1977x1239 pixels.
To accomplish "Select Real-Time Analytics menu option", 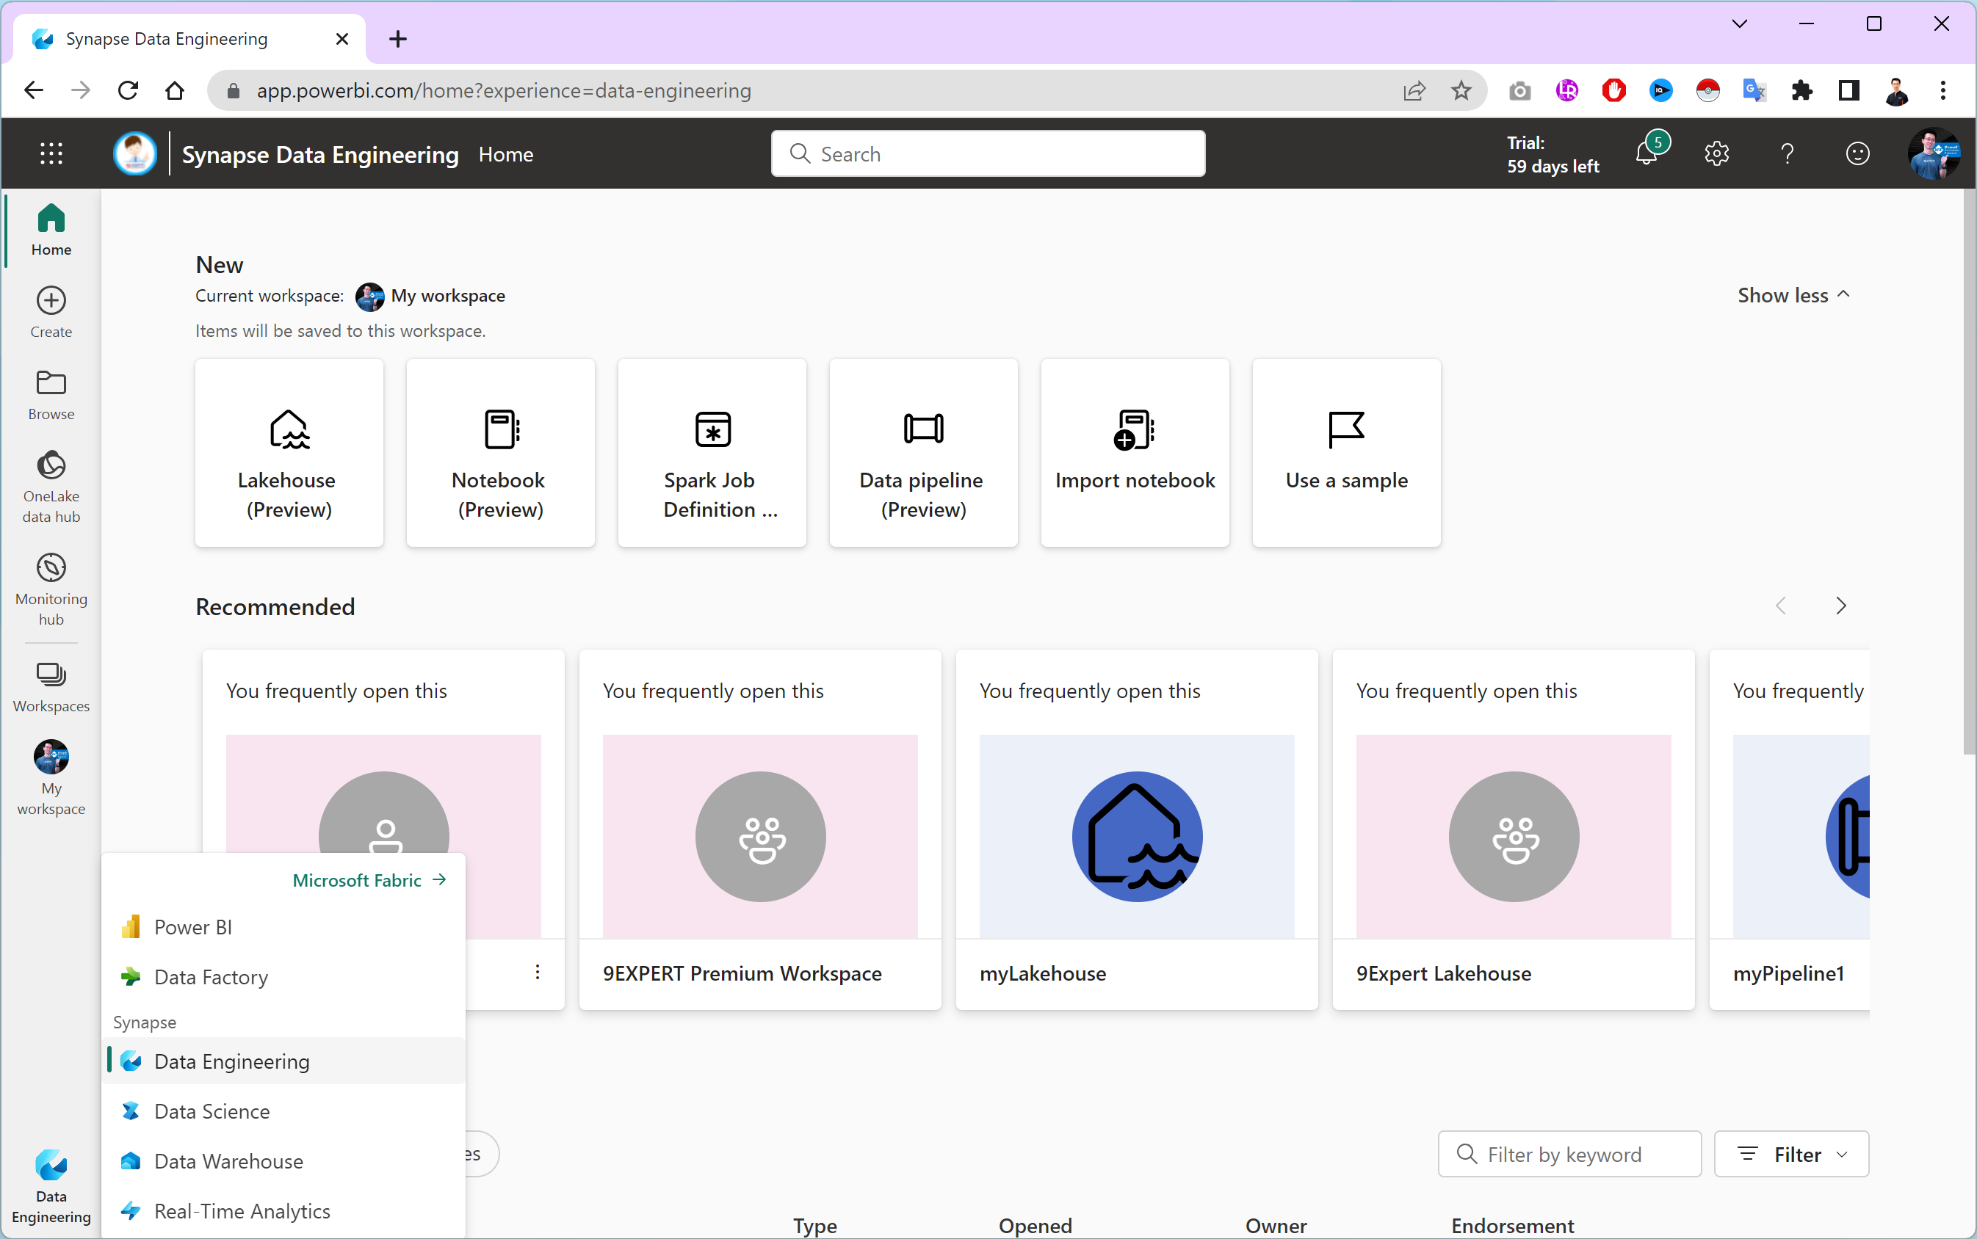I will pos(240,1210).
